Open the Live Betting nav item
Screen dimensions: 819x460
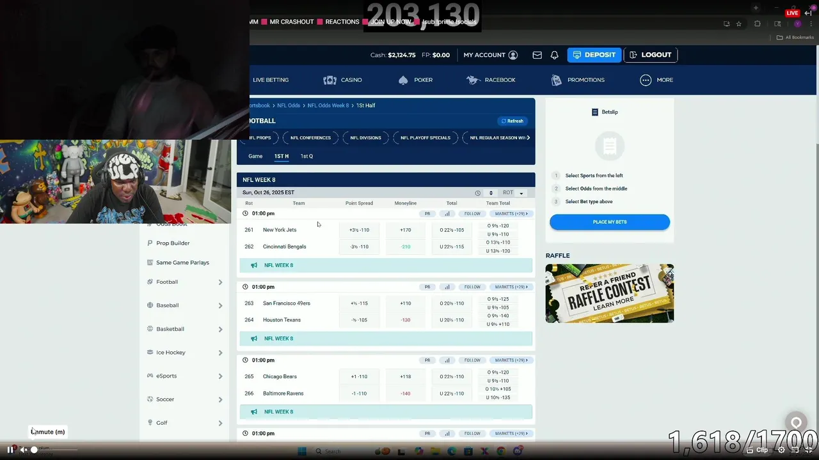tap(271, 80)
